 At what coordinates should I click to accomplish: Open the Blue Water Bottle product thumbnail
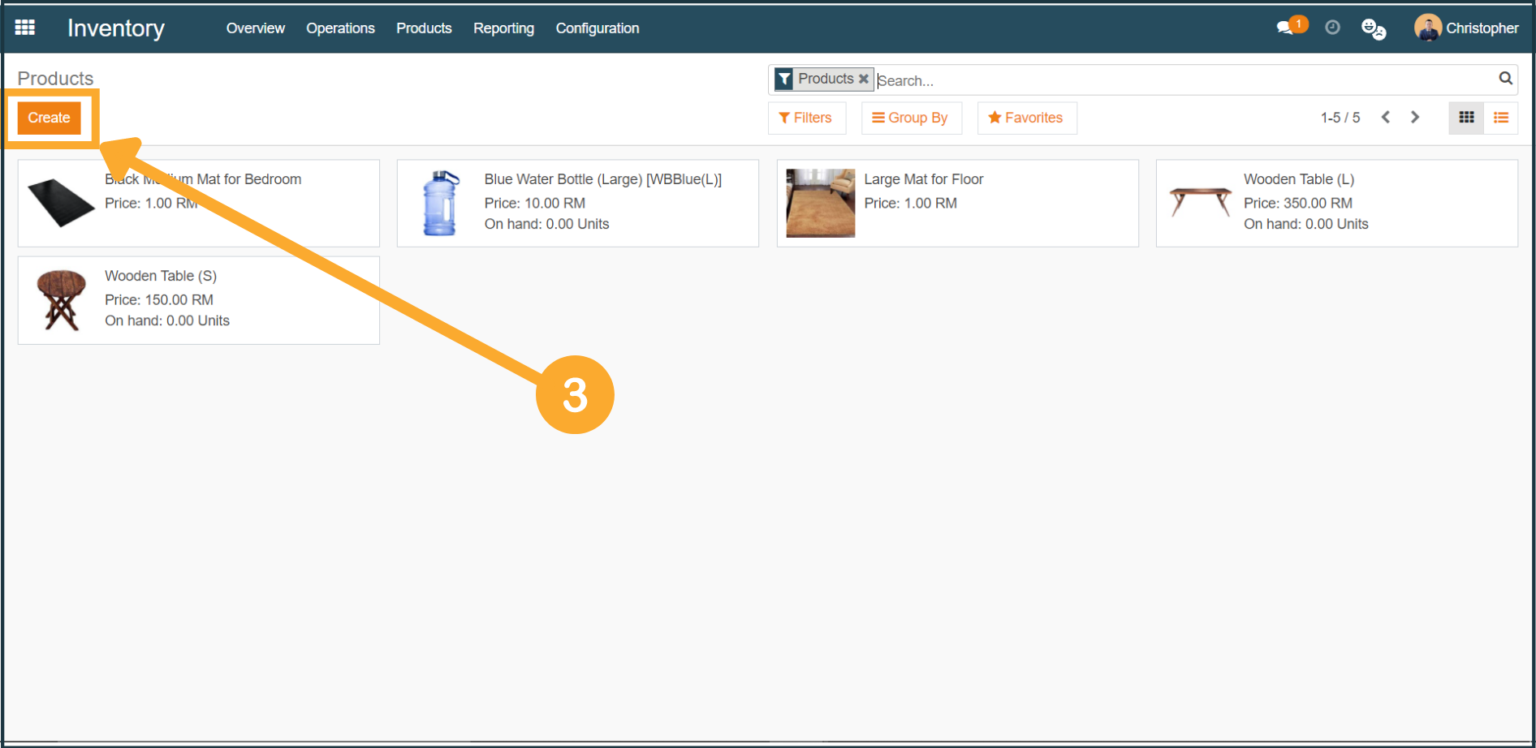click(441, 203)
